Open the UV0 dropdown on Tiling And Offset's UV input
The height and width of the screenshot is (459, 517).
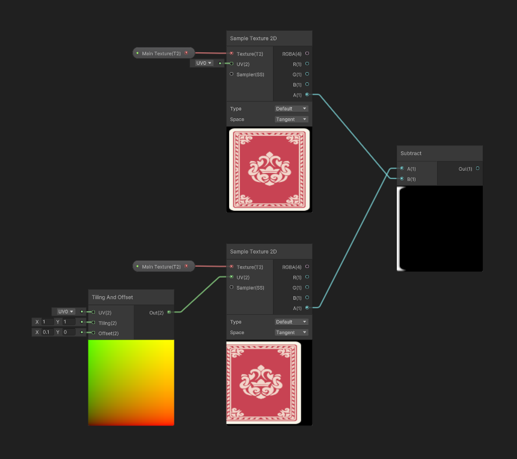(x=66, y=312)
